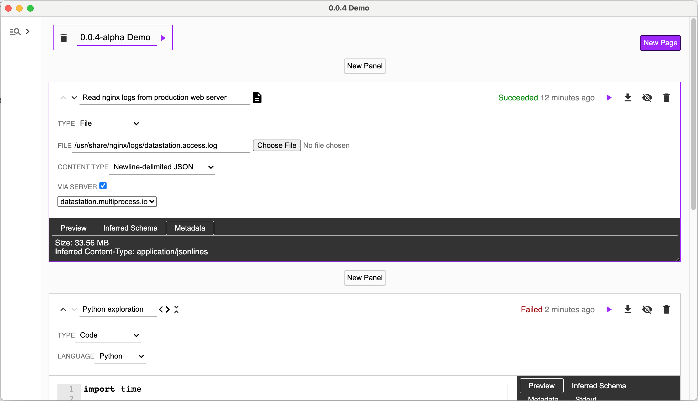This screenshot has height=401, width=698.
Task: Click the New Panel button below nginx logs
Action: click(x=365, y=277)
